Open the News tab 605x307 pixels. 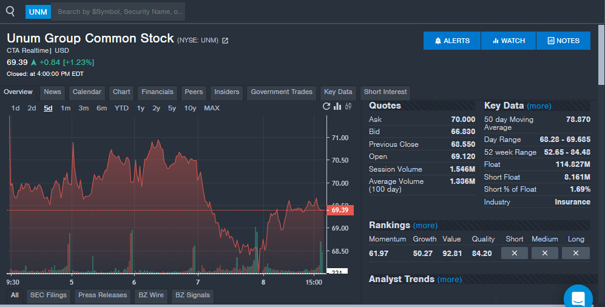[x=52, y=92]
